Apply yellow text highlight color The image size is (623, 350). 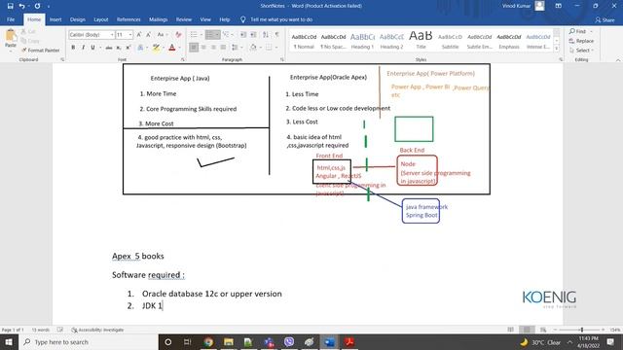point(156,48)
